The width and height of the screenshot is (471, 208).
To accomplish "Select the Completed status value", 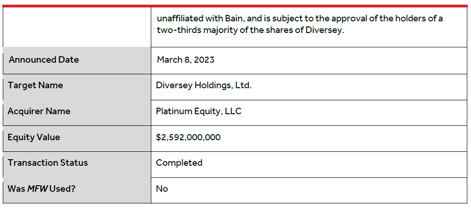I will [x=179, y=163].
